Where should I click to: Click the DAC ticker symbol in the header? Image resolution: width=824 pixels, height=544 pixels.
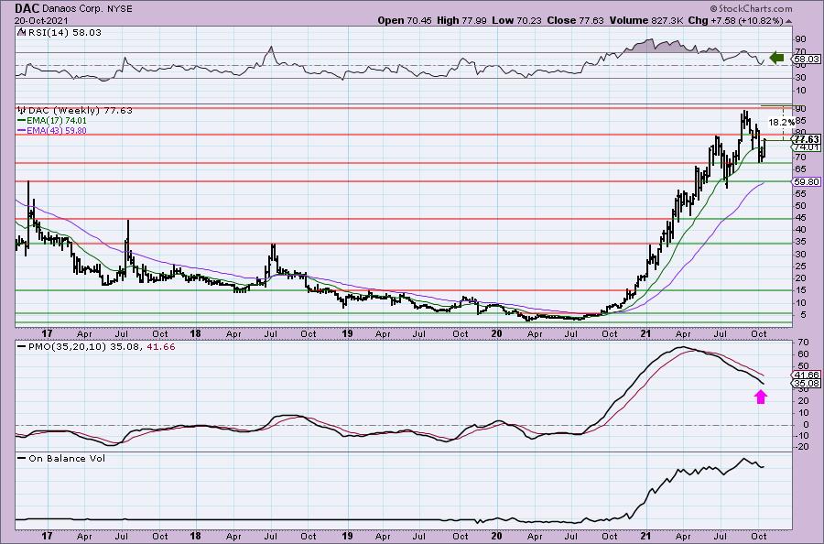pyautogui.click(x=27, y=8)
